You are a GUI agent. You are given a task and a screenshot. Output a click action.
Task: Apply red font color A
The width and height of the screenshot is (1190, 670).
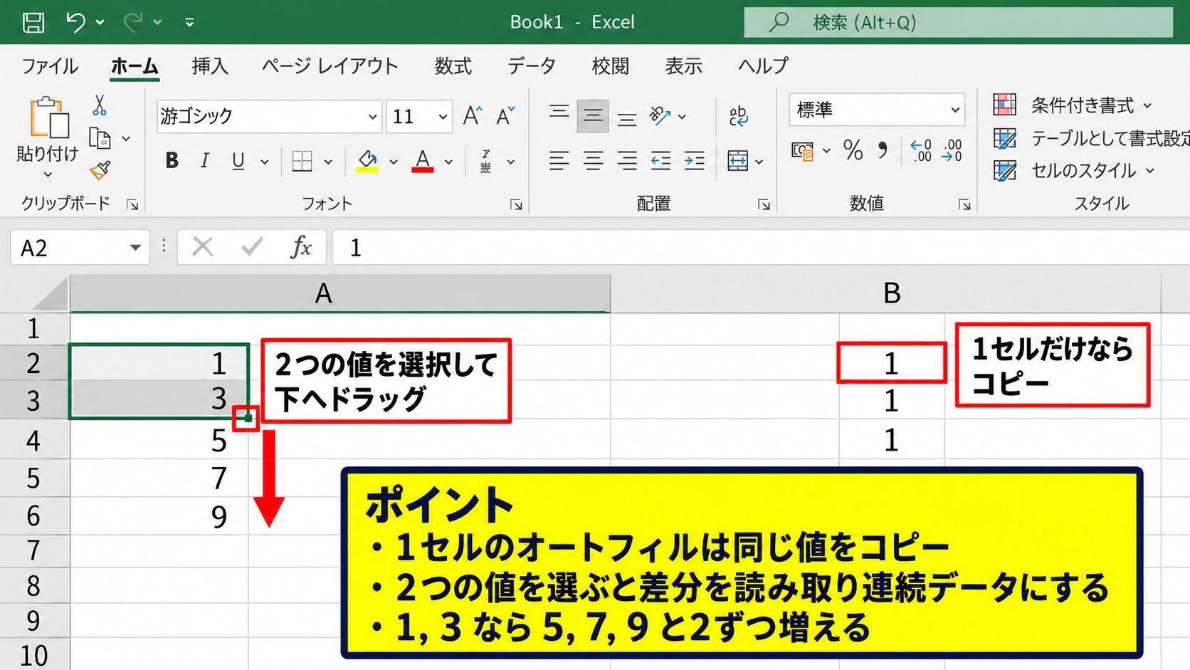tap(423, 161)
